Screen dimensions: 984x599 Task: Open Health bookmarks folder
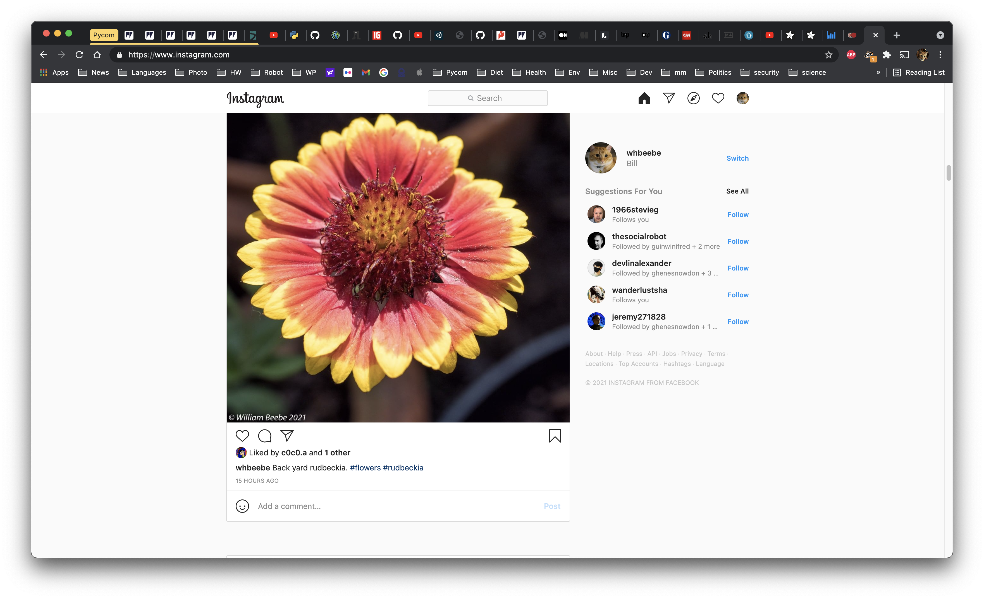pyautogui.click(x=529, y=72)
